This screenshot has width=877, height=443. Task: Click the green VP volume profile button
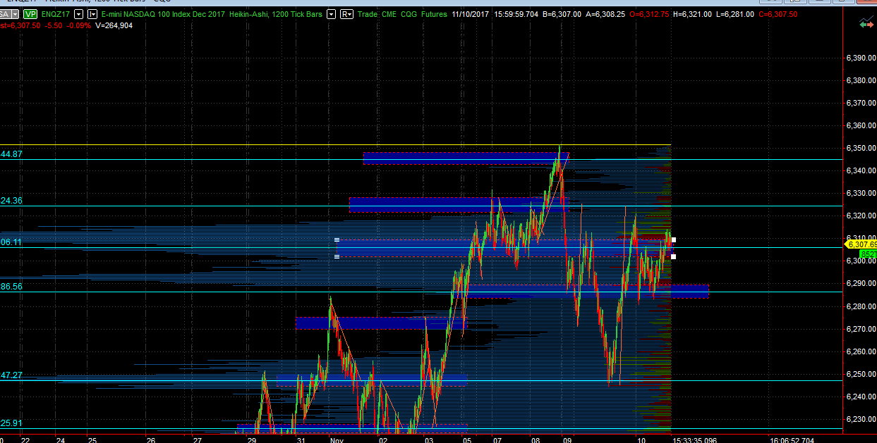[30, 14]
